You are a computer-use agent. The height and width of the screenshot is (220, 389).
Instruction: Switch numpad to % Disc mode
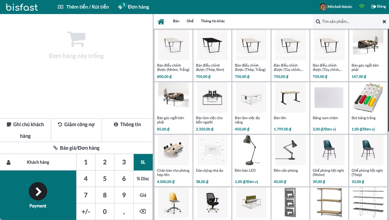point(143,179)
